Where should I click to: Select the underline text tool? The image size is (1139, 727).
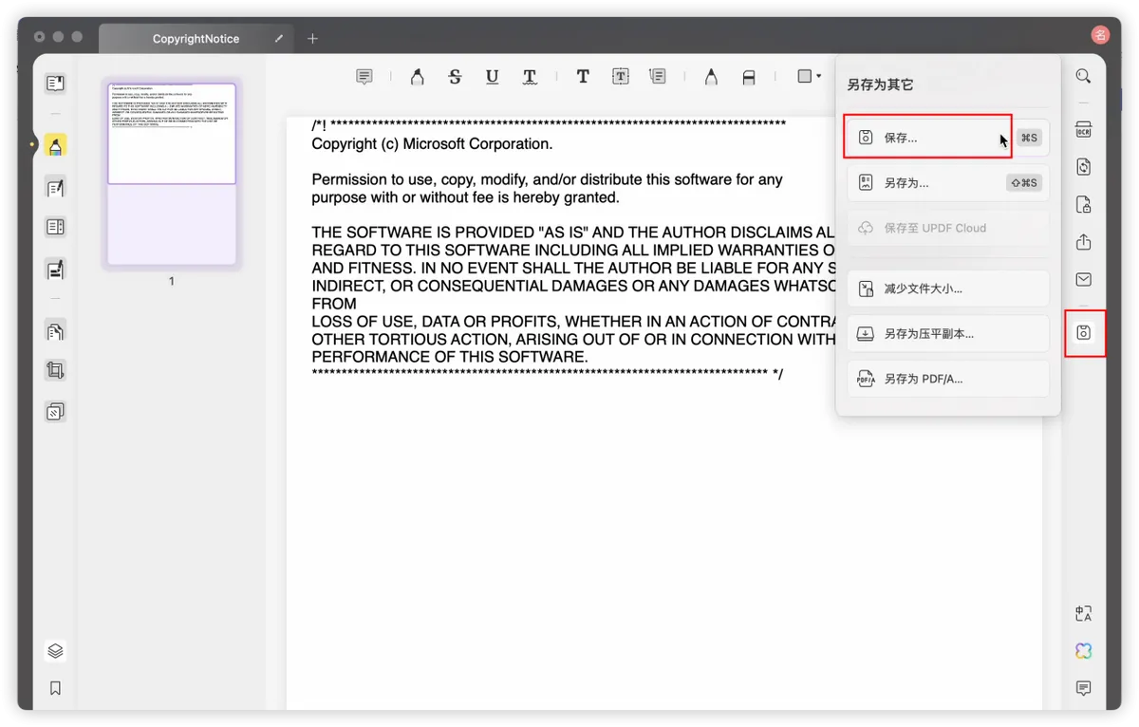(x=492, y=77)
